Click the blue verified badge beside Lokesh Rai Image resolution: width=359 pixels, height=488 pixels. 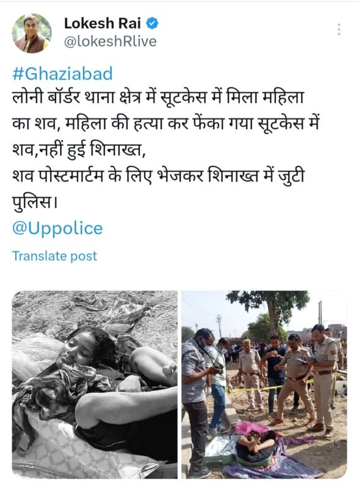pyautogui.click(x=152, y=23)
